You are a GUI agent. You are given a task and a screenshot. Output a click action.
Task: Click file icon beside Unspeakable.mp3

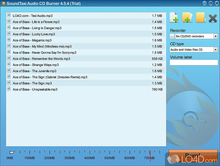[9, 88]
